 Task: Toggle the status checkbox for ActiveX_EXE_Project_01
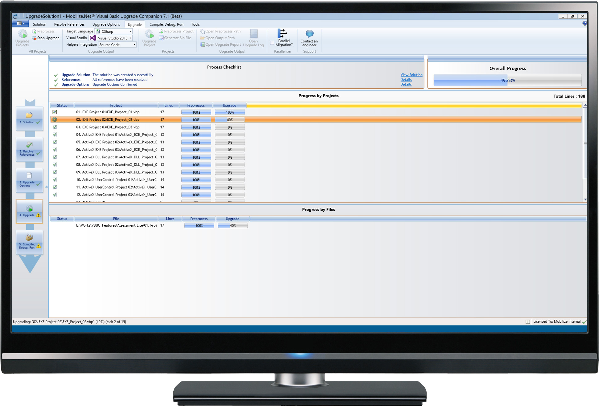tap(55, 135)
